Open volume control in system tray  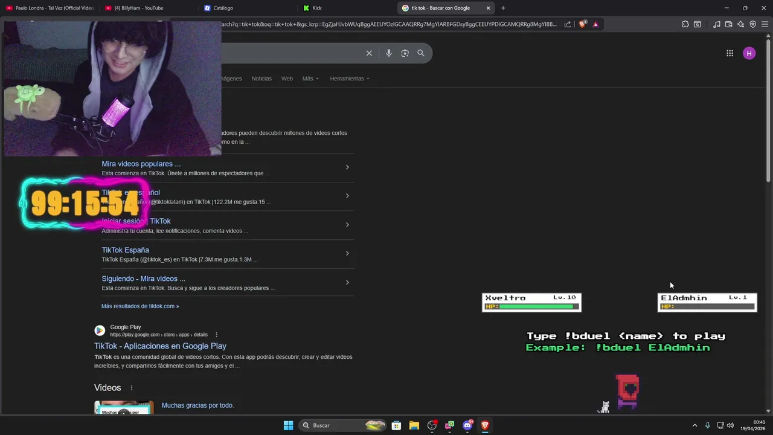coord(730,425)
